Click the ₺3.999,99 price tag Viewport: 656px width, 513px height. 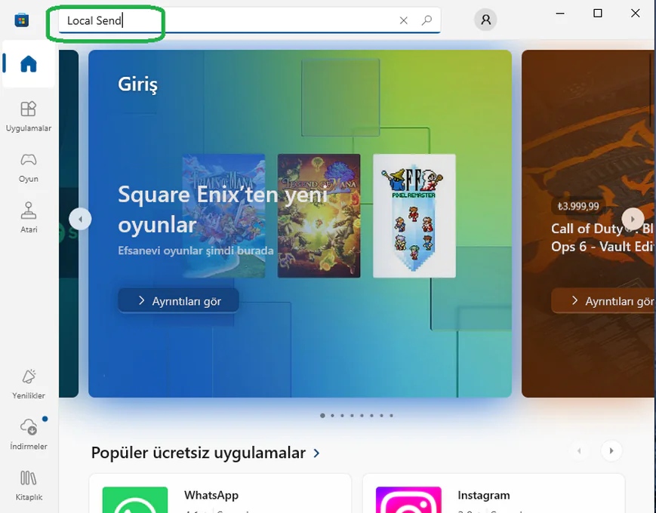click(x=577, y=206)
